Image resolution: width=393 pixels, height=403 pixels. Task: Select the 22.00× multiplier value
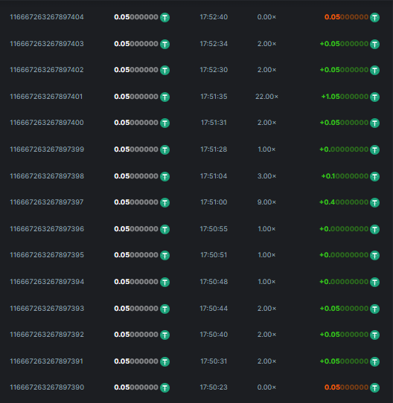point(267,97)
